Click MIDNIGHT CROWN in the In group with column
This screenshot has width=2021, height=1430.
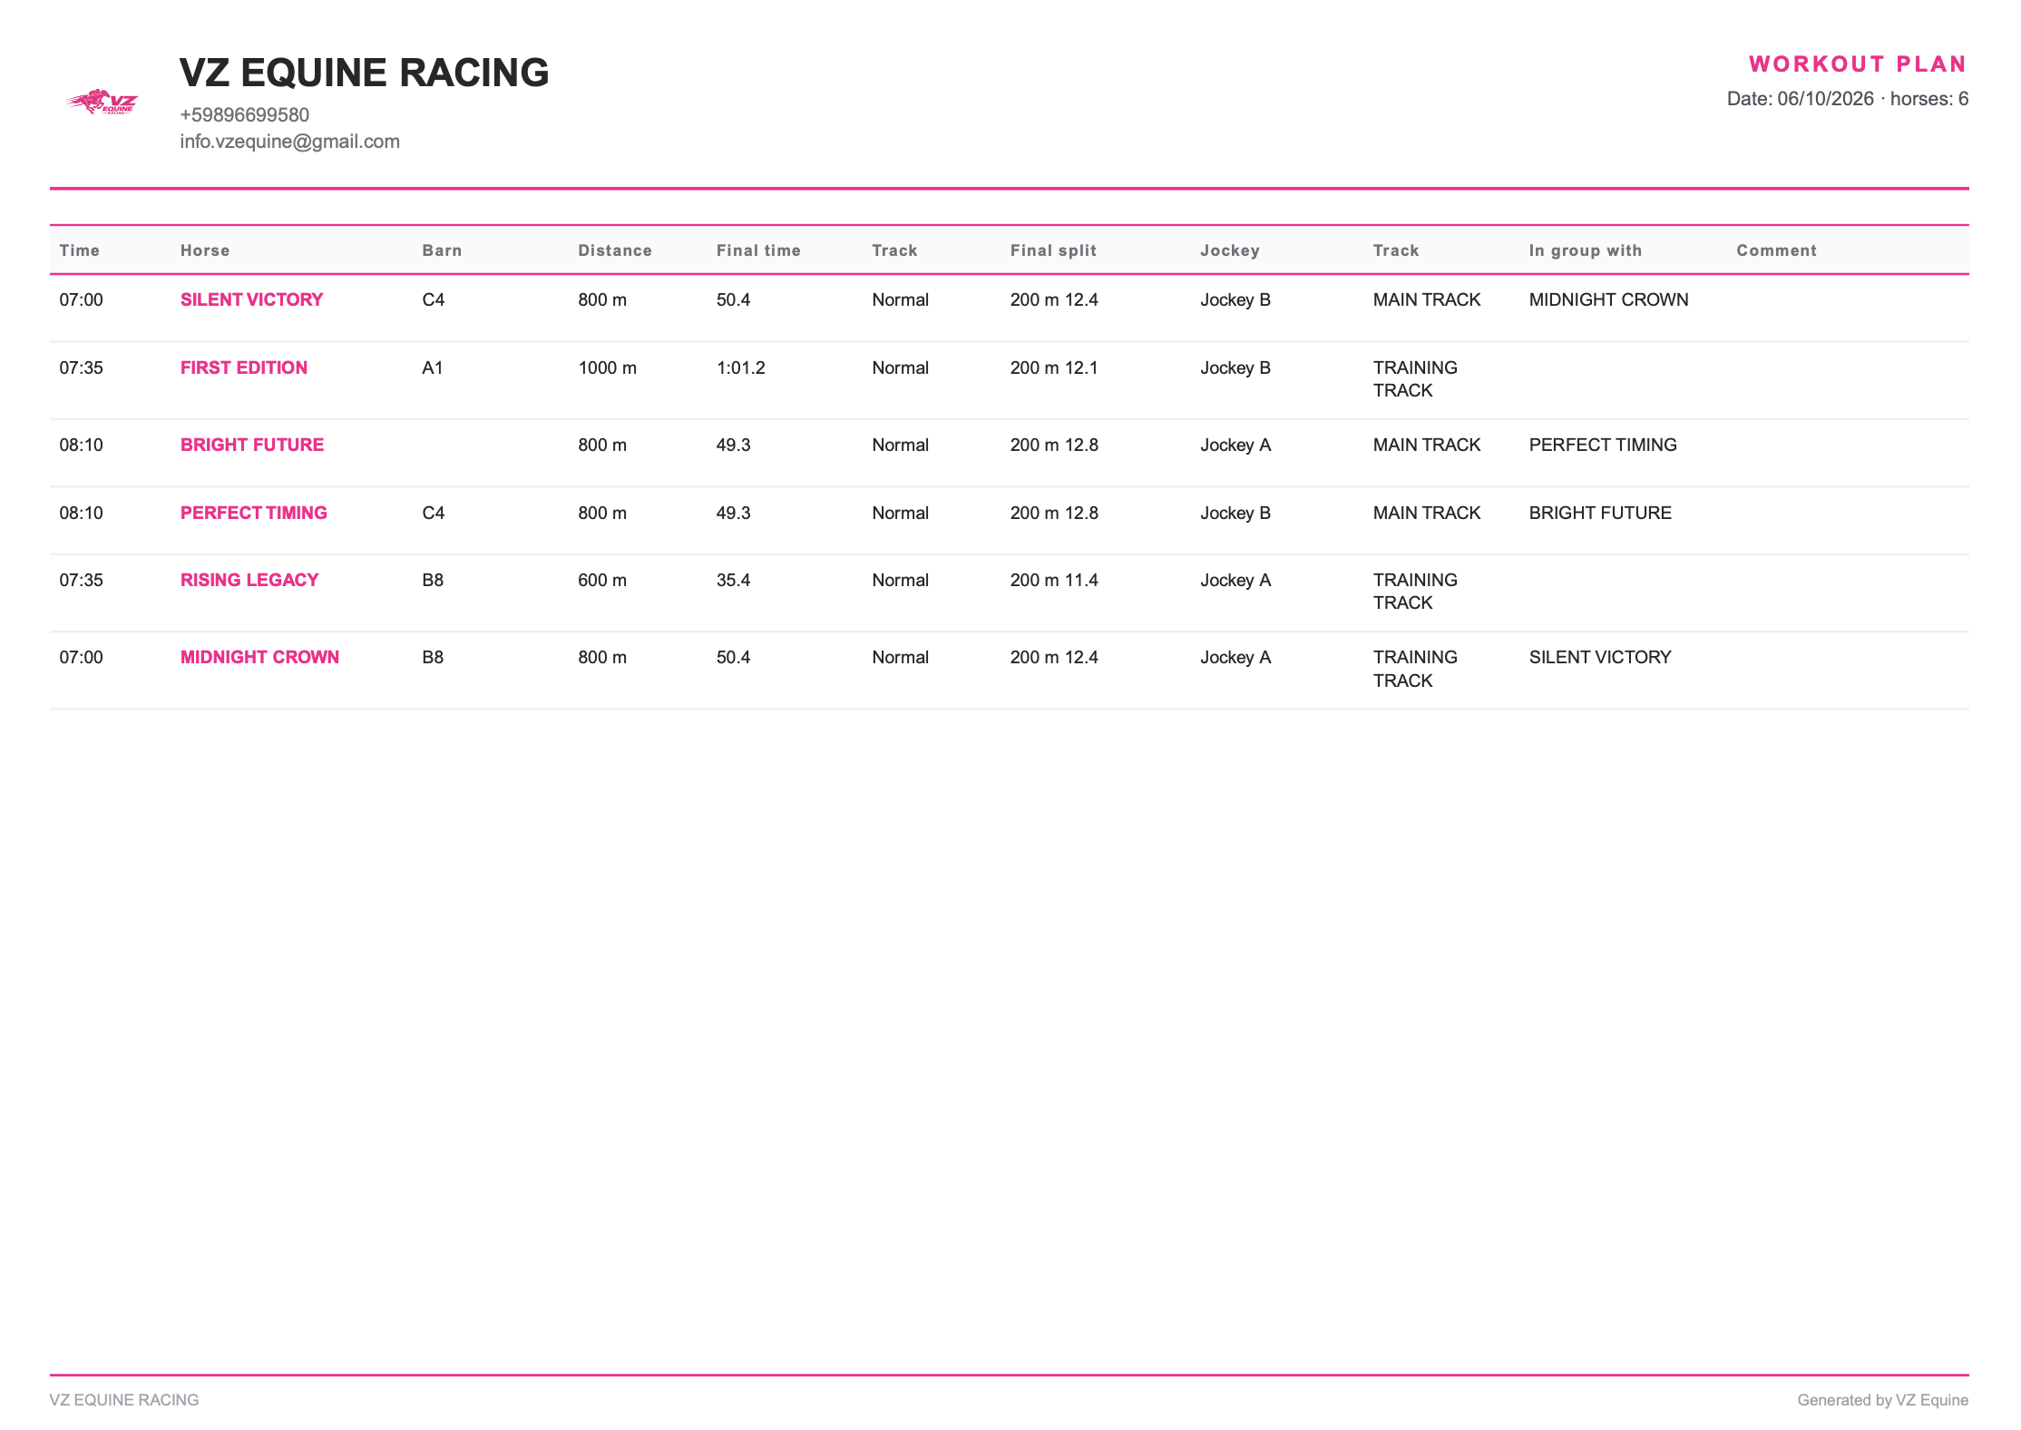pyautogui.click(x=1608, y=299)
